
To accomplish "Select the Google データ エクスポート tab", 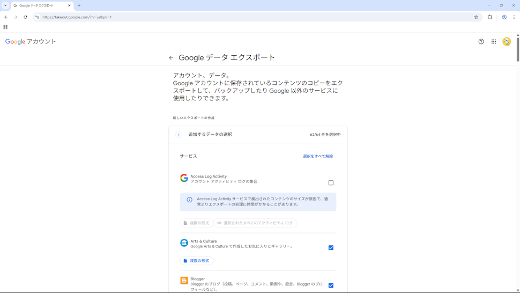I will tap(42, 5).
